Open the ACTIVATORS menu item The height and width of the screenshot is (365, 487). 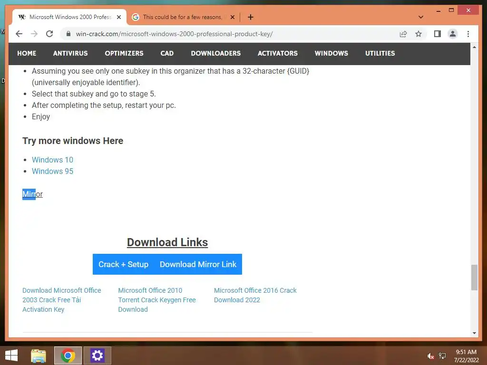pos(278,53)
